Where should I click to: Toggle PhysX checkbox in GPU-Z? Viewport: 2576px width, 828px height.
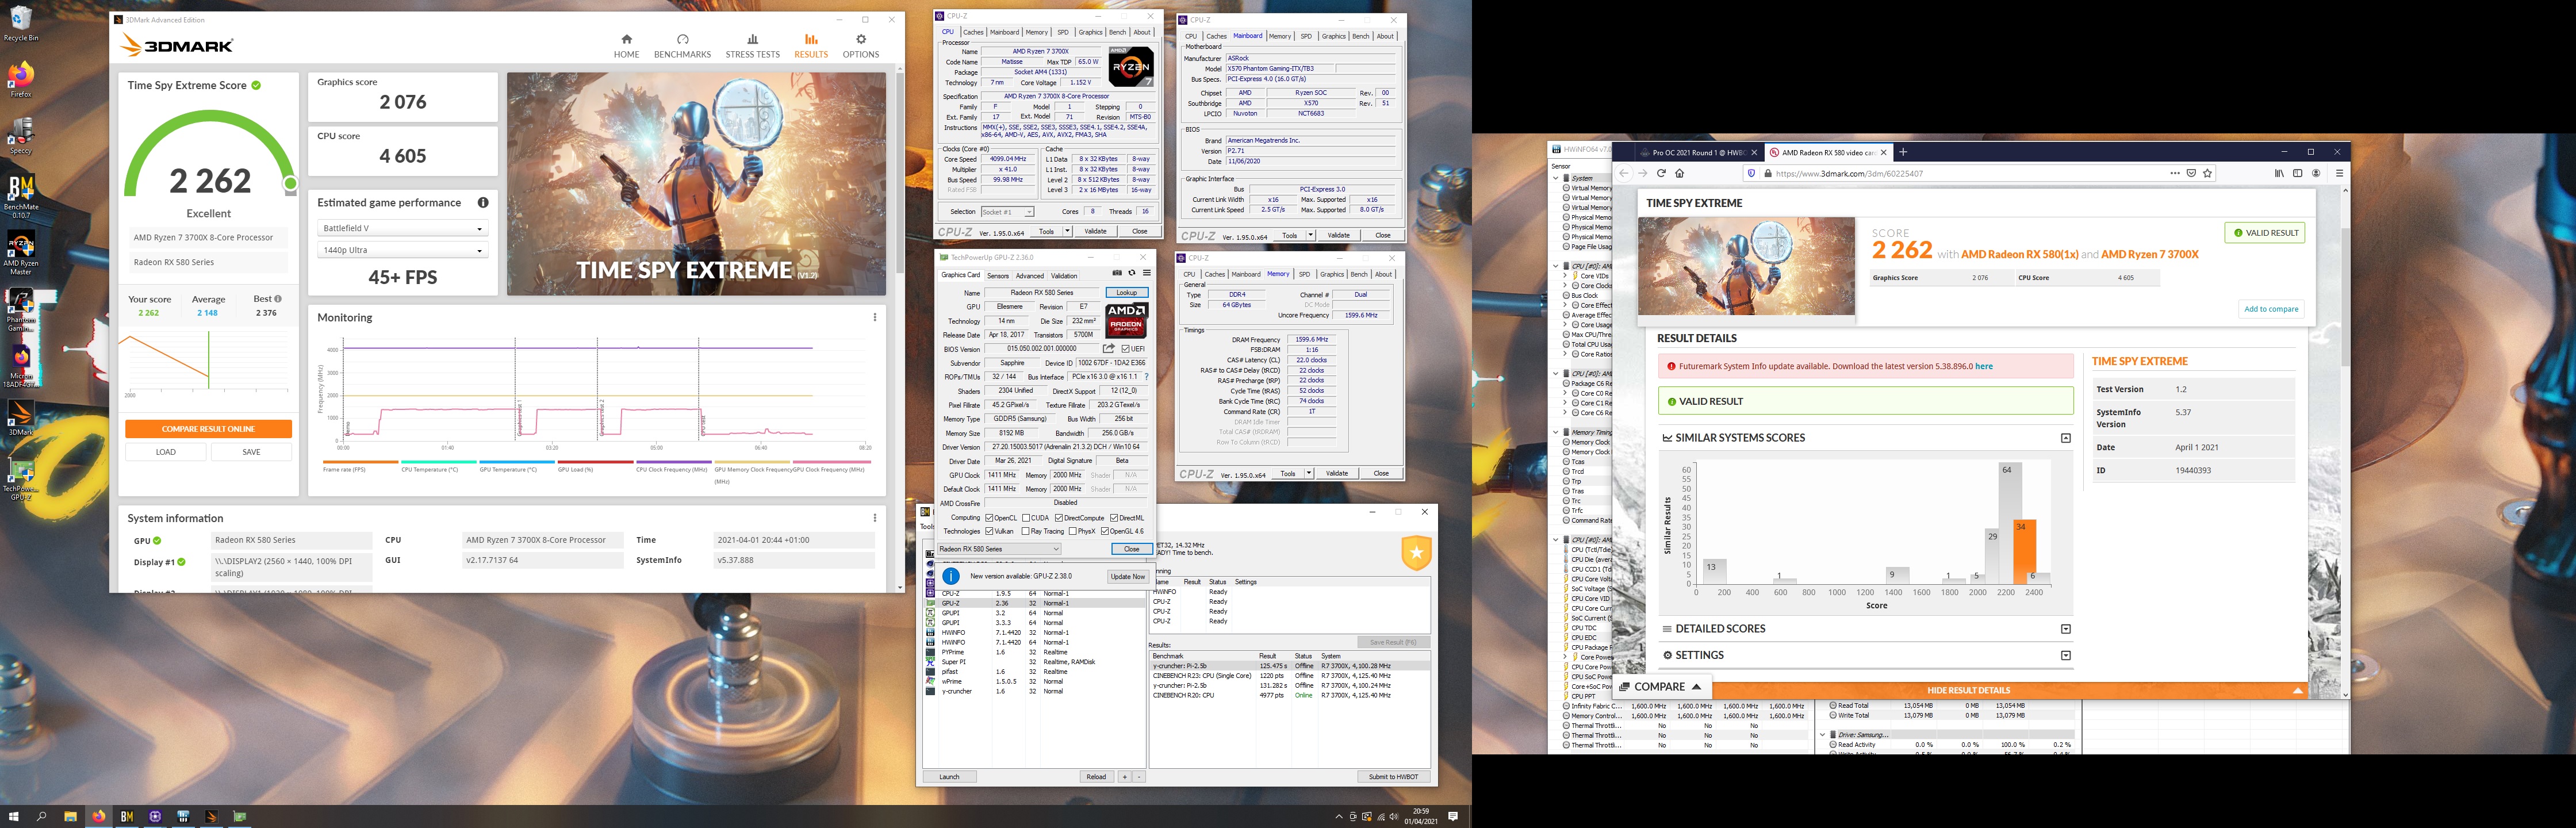[x=1073, y=531]
